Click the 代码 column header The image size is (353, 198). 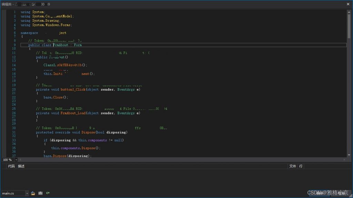11,166
